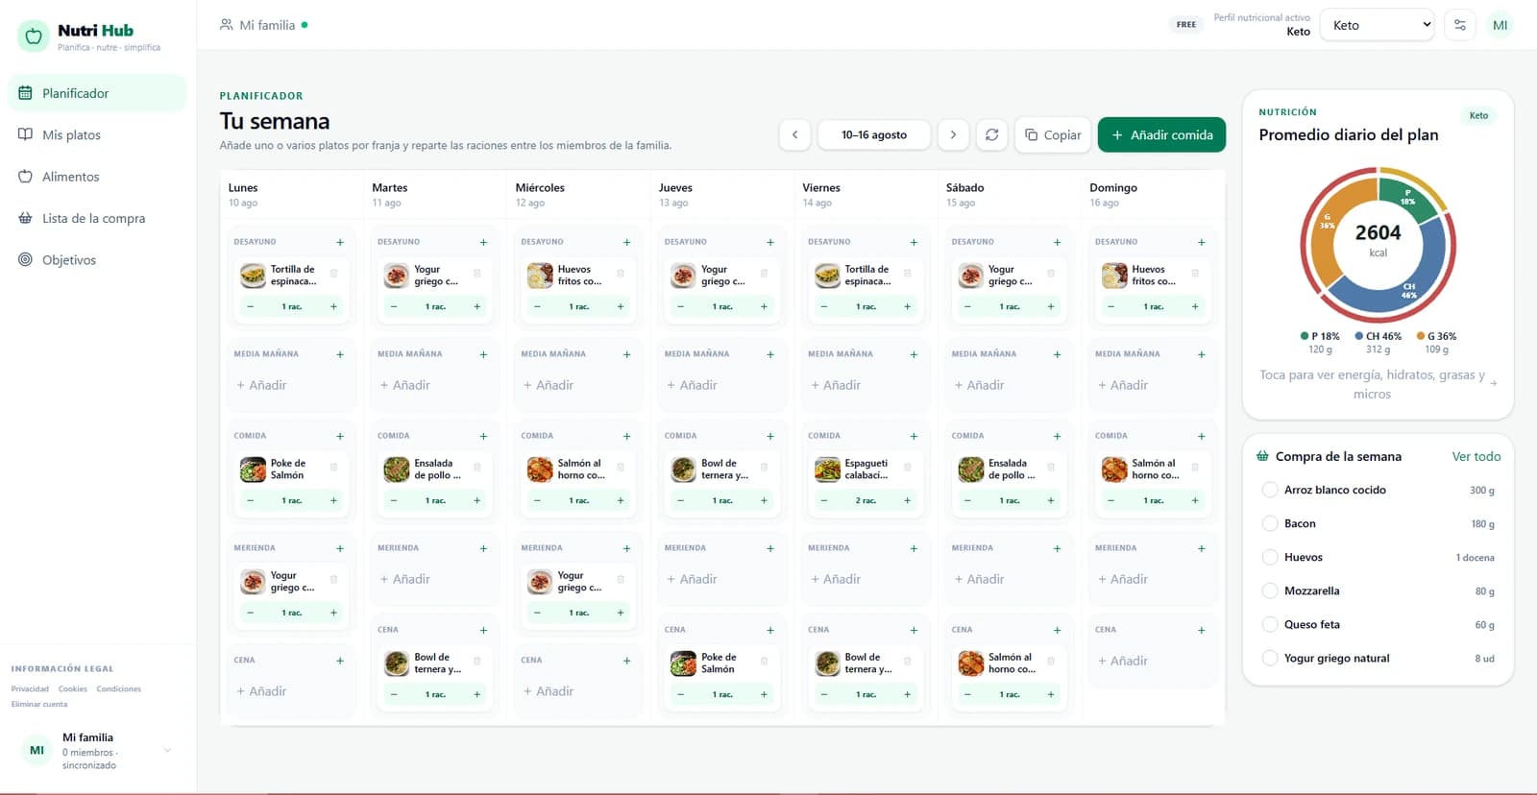Go to Mis platos
1537x795 pixels.
point(96,134)
